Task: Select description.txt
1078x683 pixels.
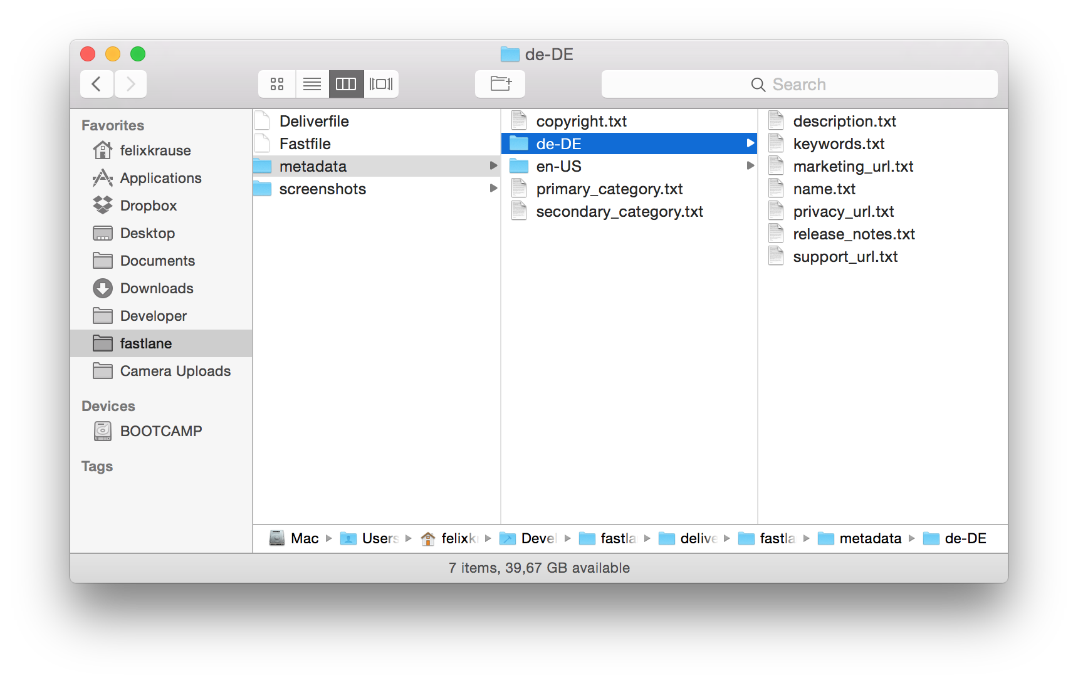Action: (882, 121)
